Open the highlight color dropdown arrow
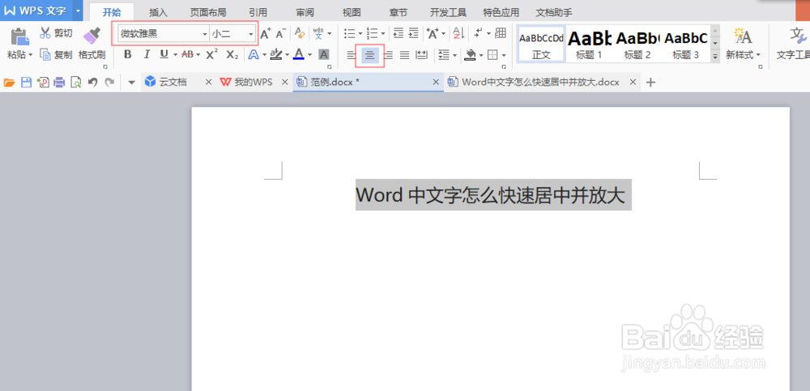 (x=288, y=54)
